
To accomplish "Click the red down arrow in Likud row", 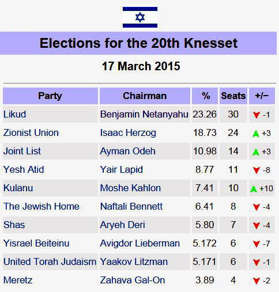I will [x=257, y=115].
